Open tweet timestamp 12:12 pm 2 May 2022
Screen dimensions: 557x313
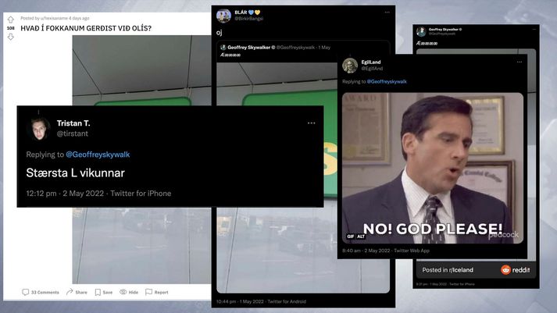65,194
